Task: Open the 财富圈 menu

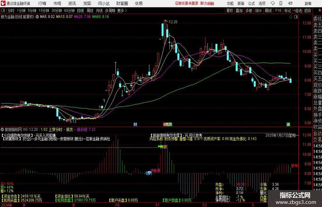Action: point(122,3)
